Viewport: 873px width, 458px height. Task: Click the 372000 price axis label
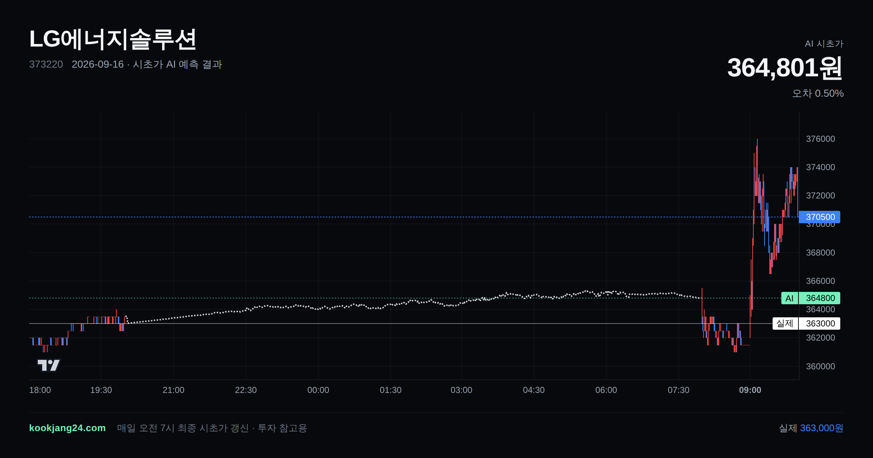821,196
